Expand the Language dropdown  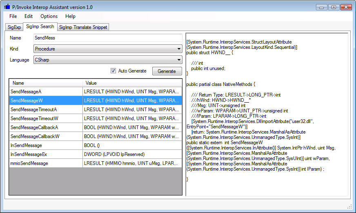(108, 60)
